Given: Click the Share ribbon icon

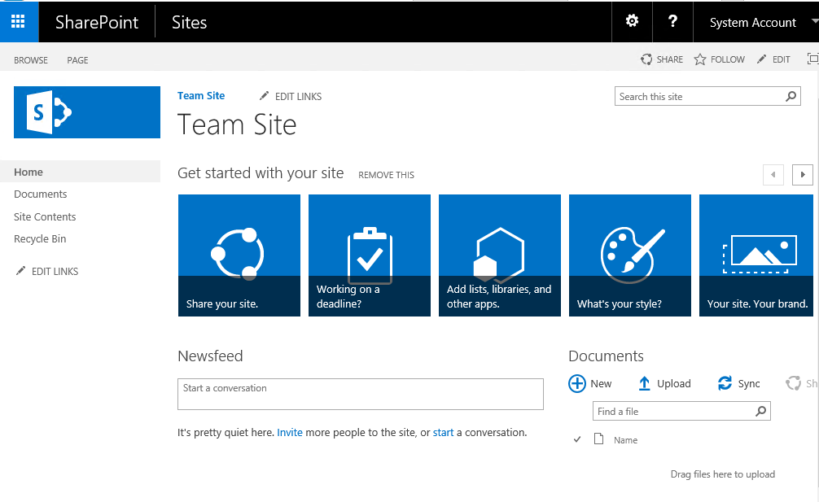Looking at the screenshot, I should pyautogui.click(x=646, y=59).
